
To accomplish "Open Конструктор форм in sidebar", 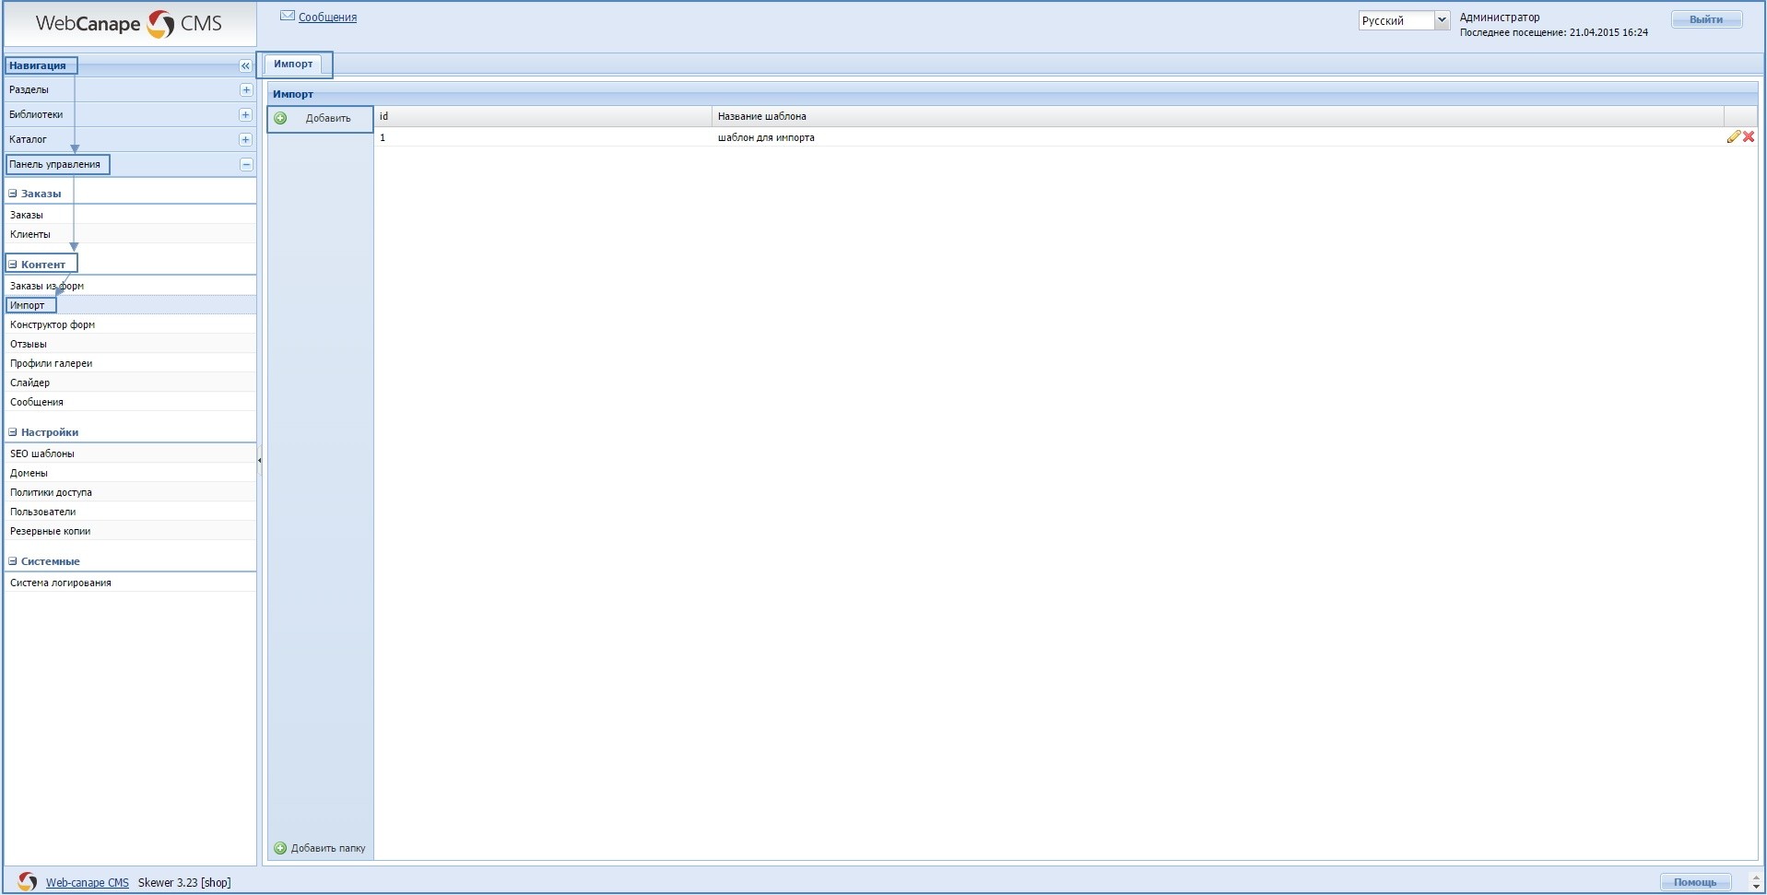I will 53,324.
